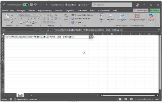Open the Cellen group button
162x102 pixels.
tap(101, 18)
